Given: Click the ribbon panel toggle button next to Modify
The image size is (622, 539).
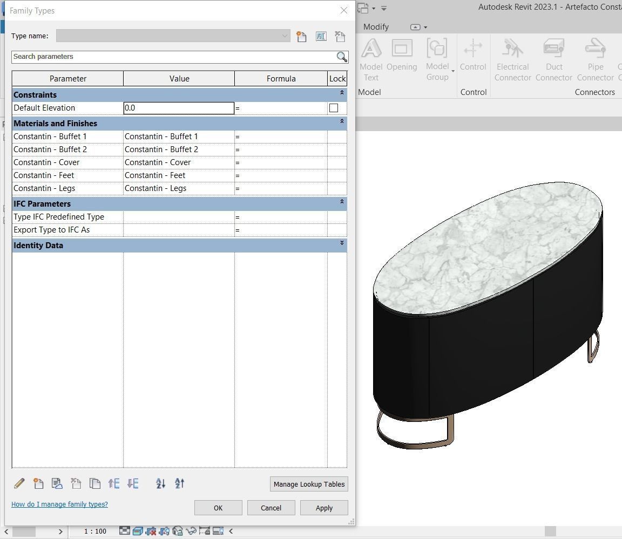Looking at the screenshot, I should click(x=415, y=28).
